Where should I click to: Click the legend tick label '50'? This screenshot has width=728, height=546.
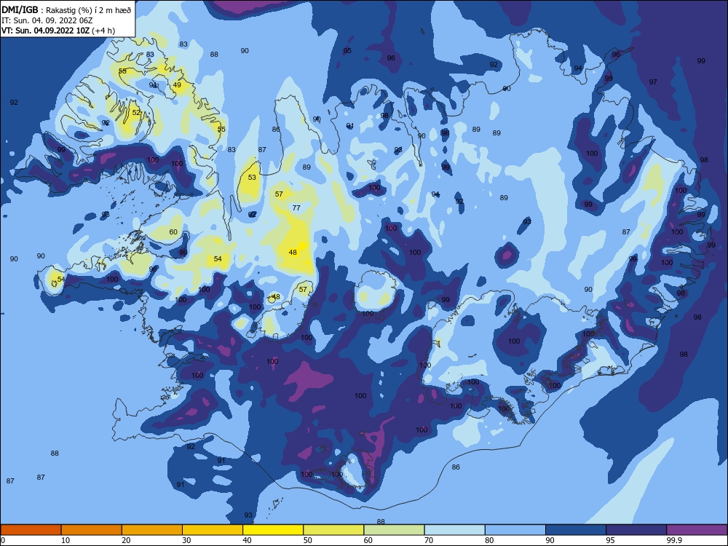[x=307, y=540]
